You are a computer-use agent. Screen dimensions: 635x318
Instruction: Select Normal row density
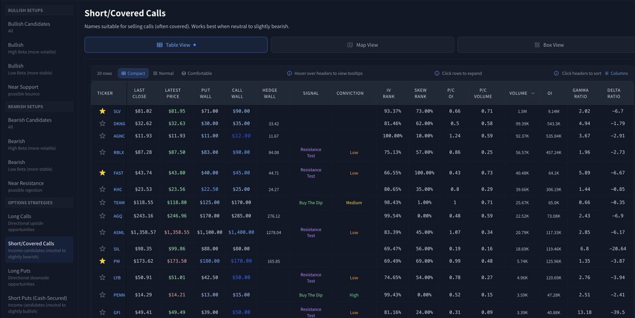(162, 73)
